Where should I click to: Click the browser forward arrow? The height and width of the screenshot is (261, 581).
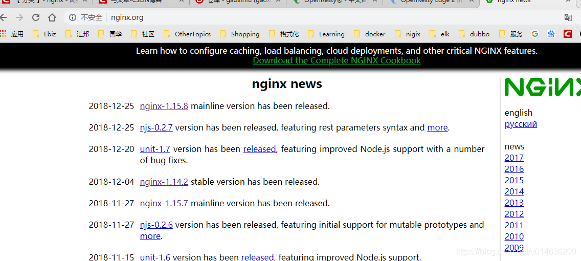pos(19,17)
